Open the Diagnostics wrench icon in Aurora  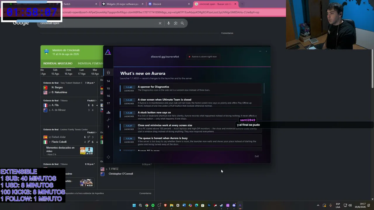click(108, 120)
